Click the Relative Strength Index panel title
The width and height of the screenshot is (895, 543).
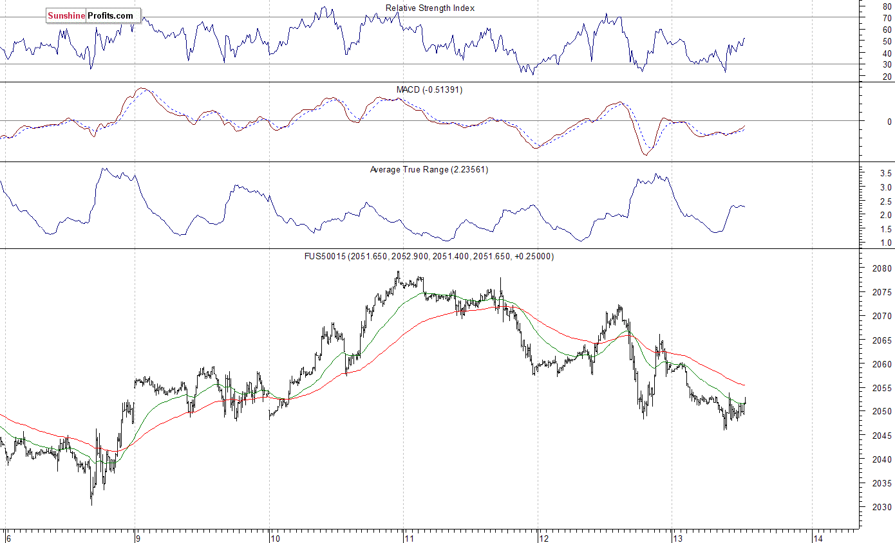(x=430, y=8)
